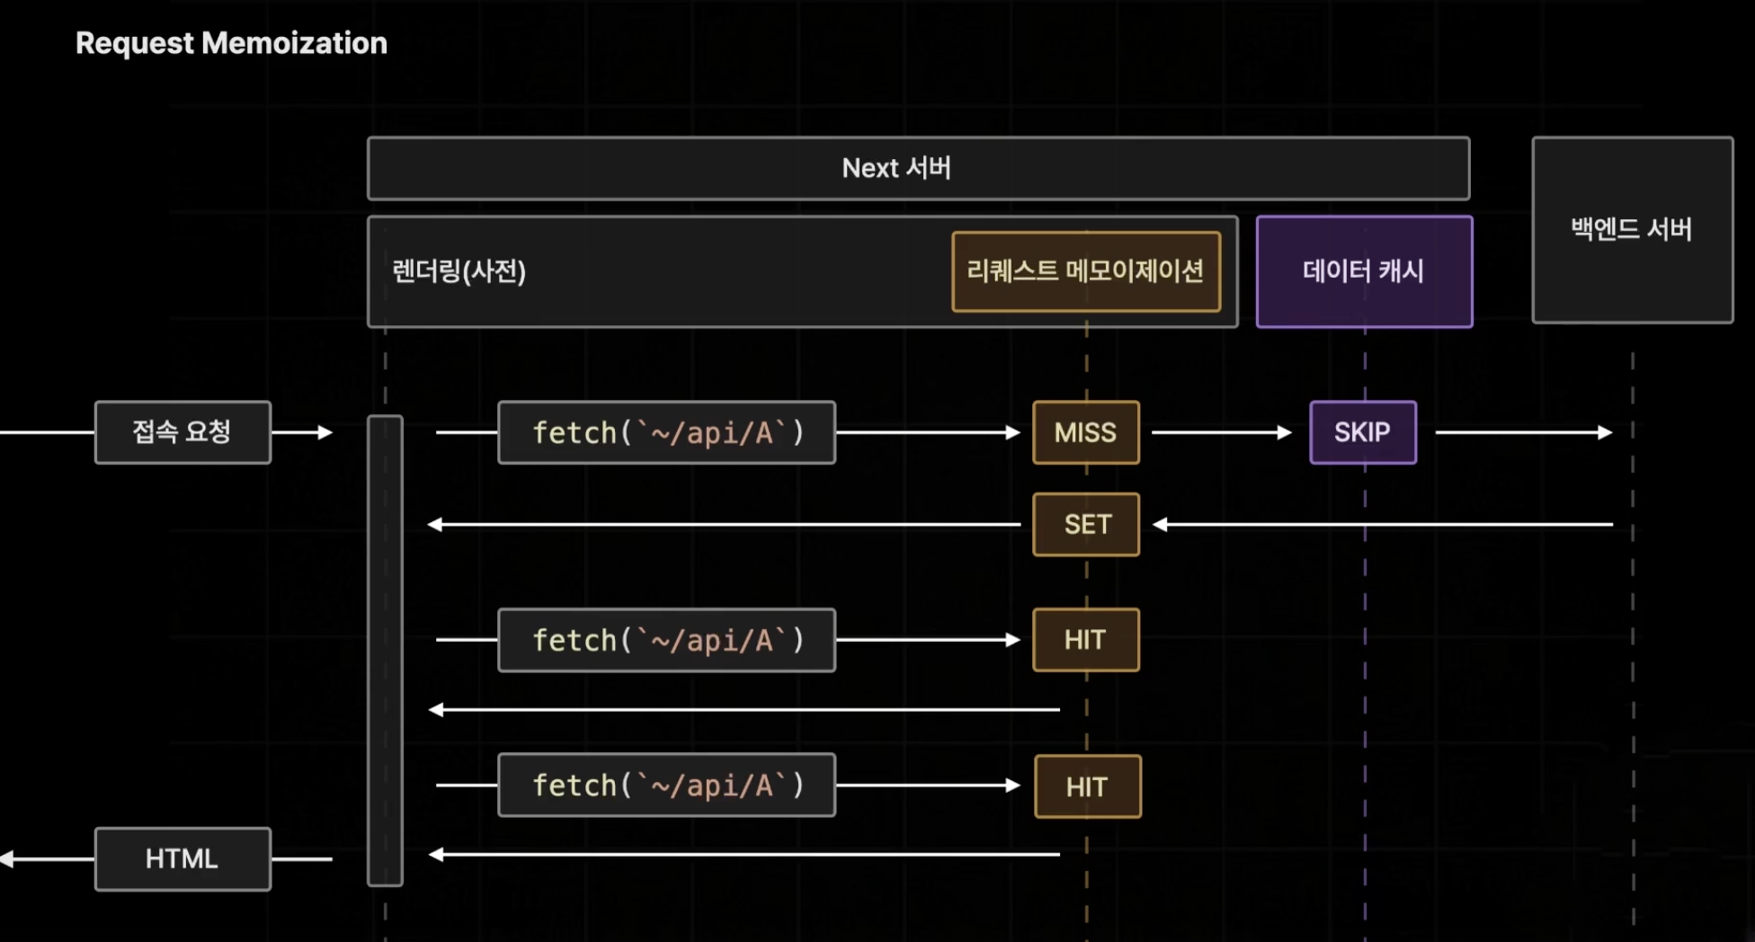Select the Next 서버 header box

click(918, 168)
